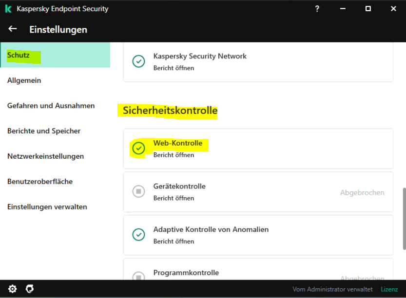Click the Web-Kontrolle green checkmark status icon
Screen dimensions: 406x298
pyautogui.click(x=138, y=148)
